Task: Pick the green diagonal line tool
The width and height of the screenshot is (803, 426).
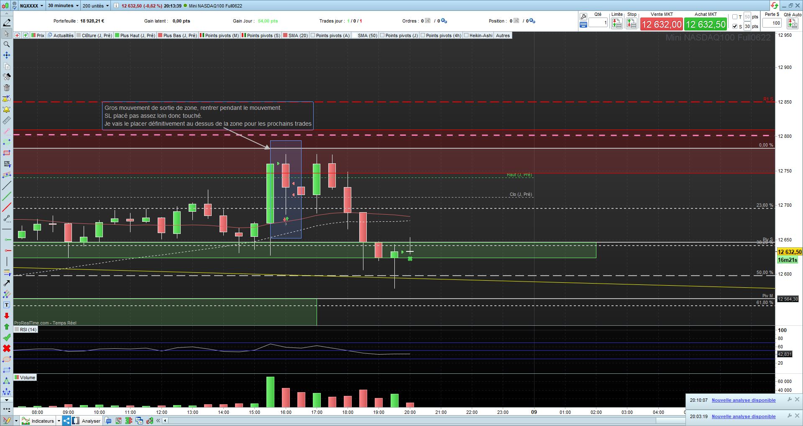Action: [x=7, y=196]
